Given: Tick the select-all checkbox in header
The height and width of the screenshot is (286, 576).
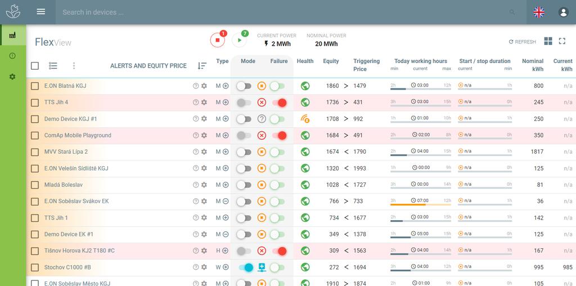Looking at the screenshot, I should click(x=35, y=66).
